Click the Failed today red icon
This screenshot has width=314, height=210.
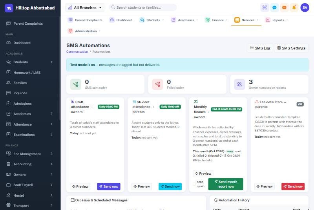[x=158, y=84]
